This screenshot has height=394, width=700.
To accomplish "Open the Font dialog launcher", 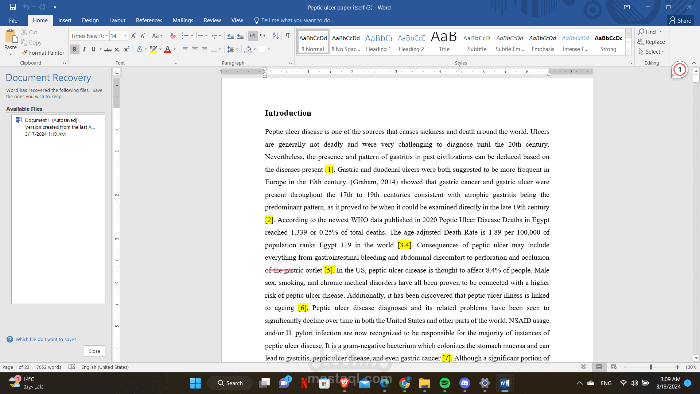I will point(175,63).
